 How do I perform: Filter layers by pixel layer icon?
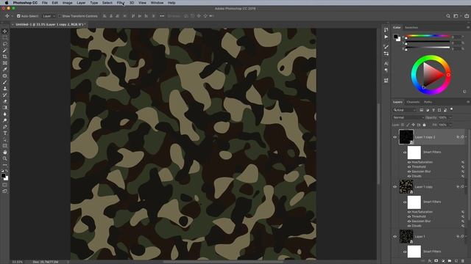[422, 110]
